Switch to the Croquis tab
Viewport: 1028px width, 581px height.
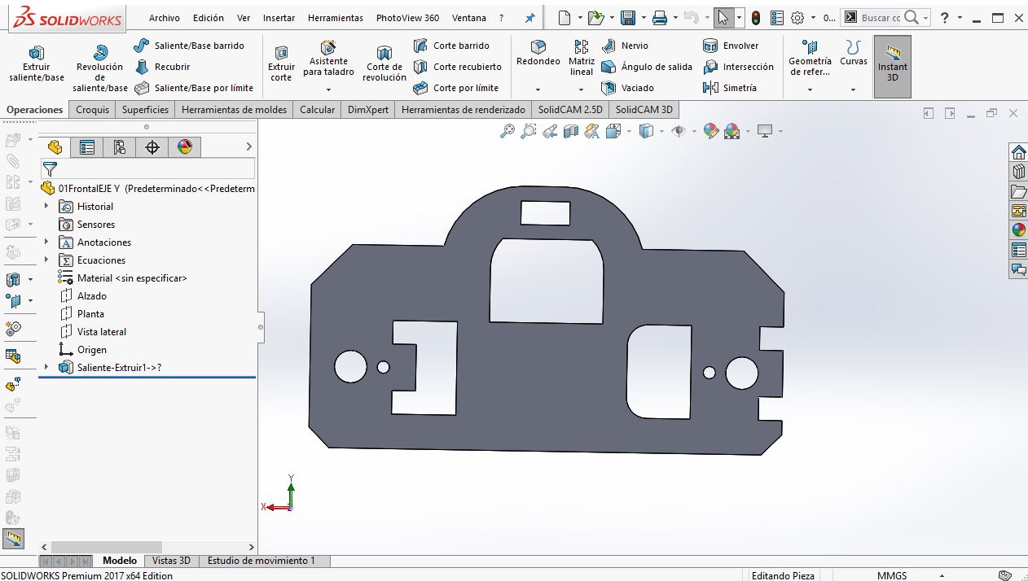click(x=92, y=110)
